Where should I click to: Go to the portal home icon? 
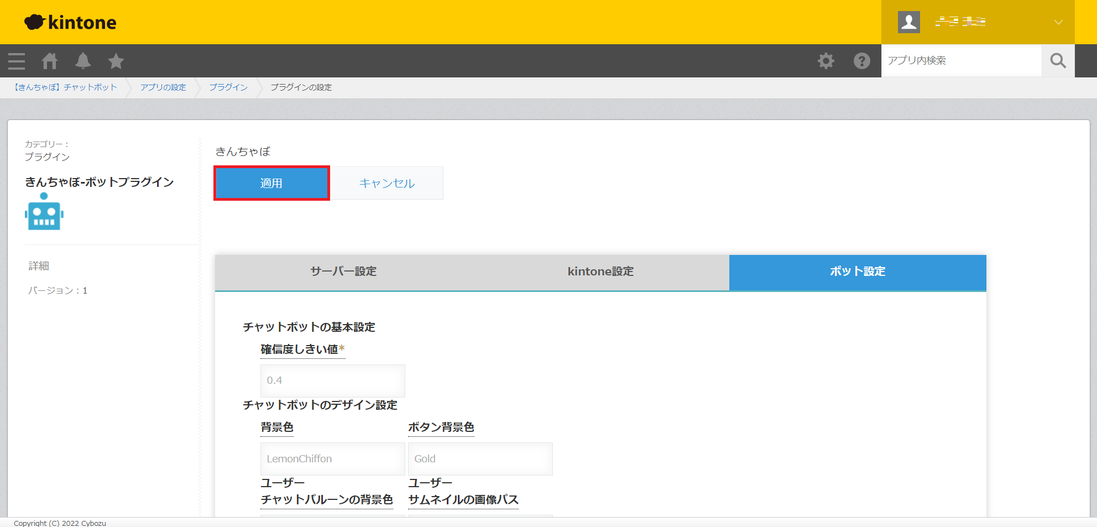point(50,61)
